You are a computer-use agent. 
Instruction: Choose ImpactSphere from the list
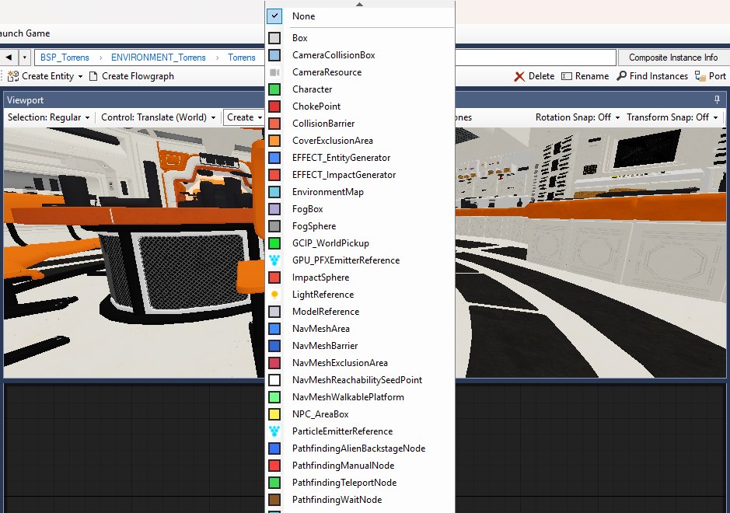pos(360,277)
